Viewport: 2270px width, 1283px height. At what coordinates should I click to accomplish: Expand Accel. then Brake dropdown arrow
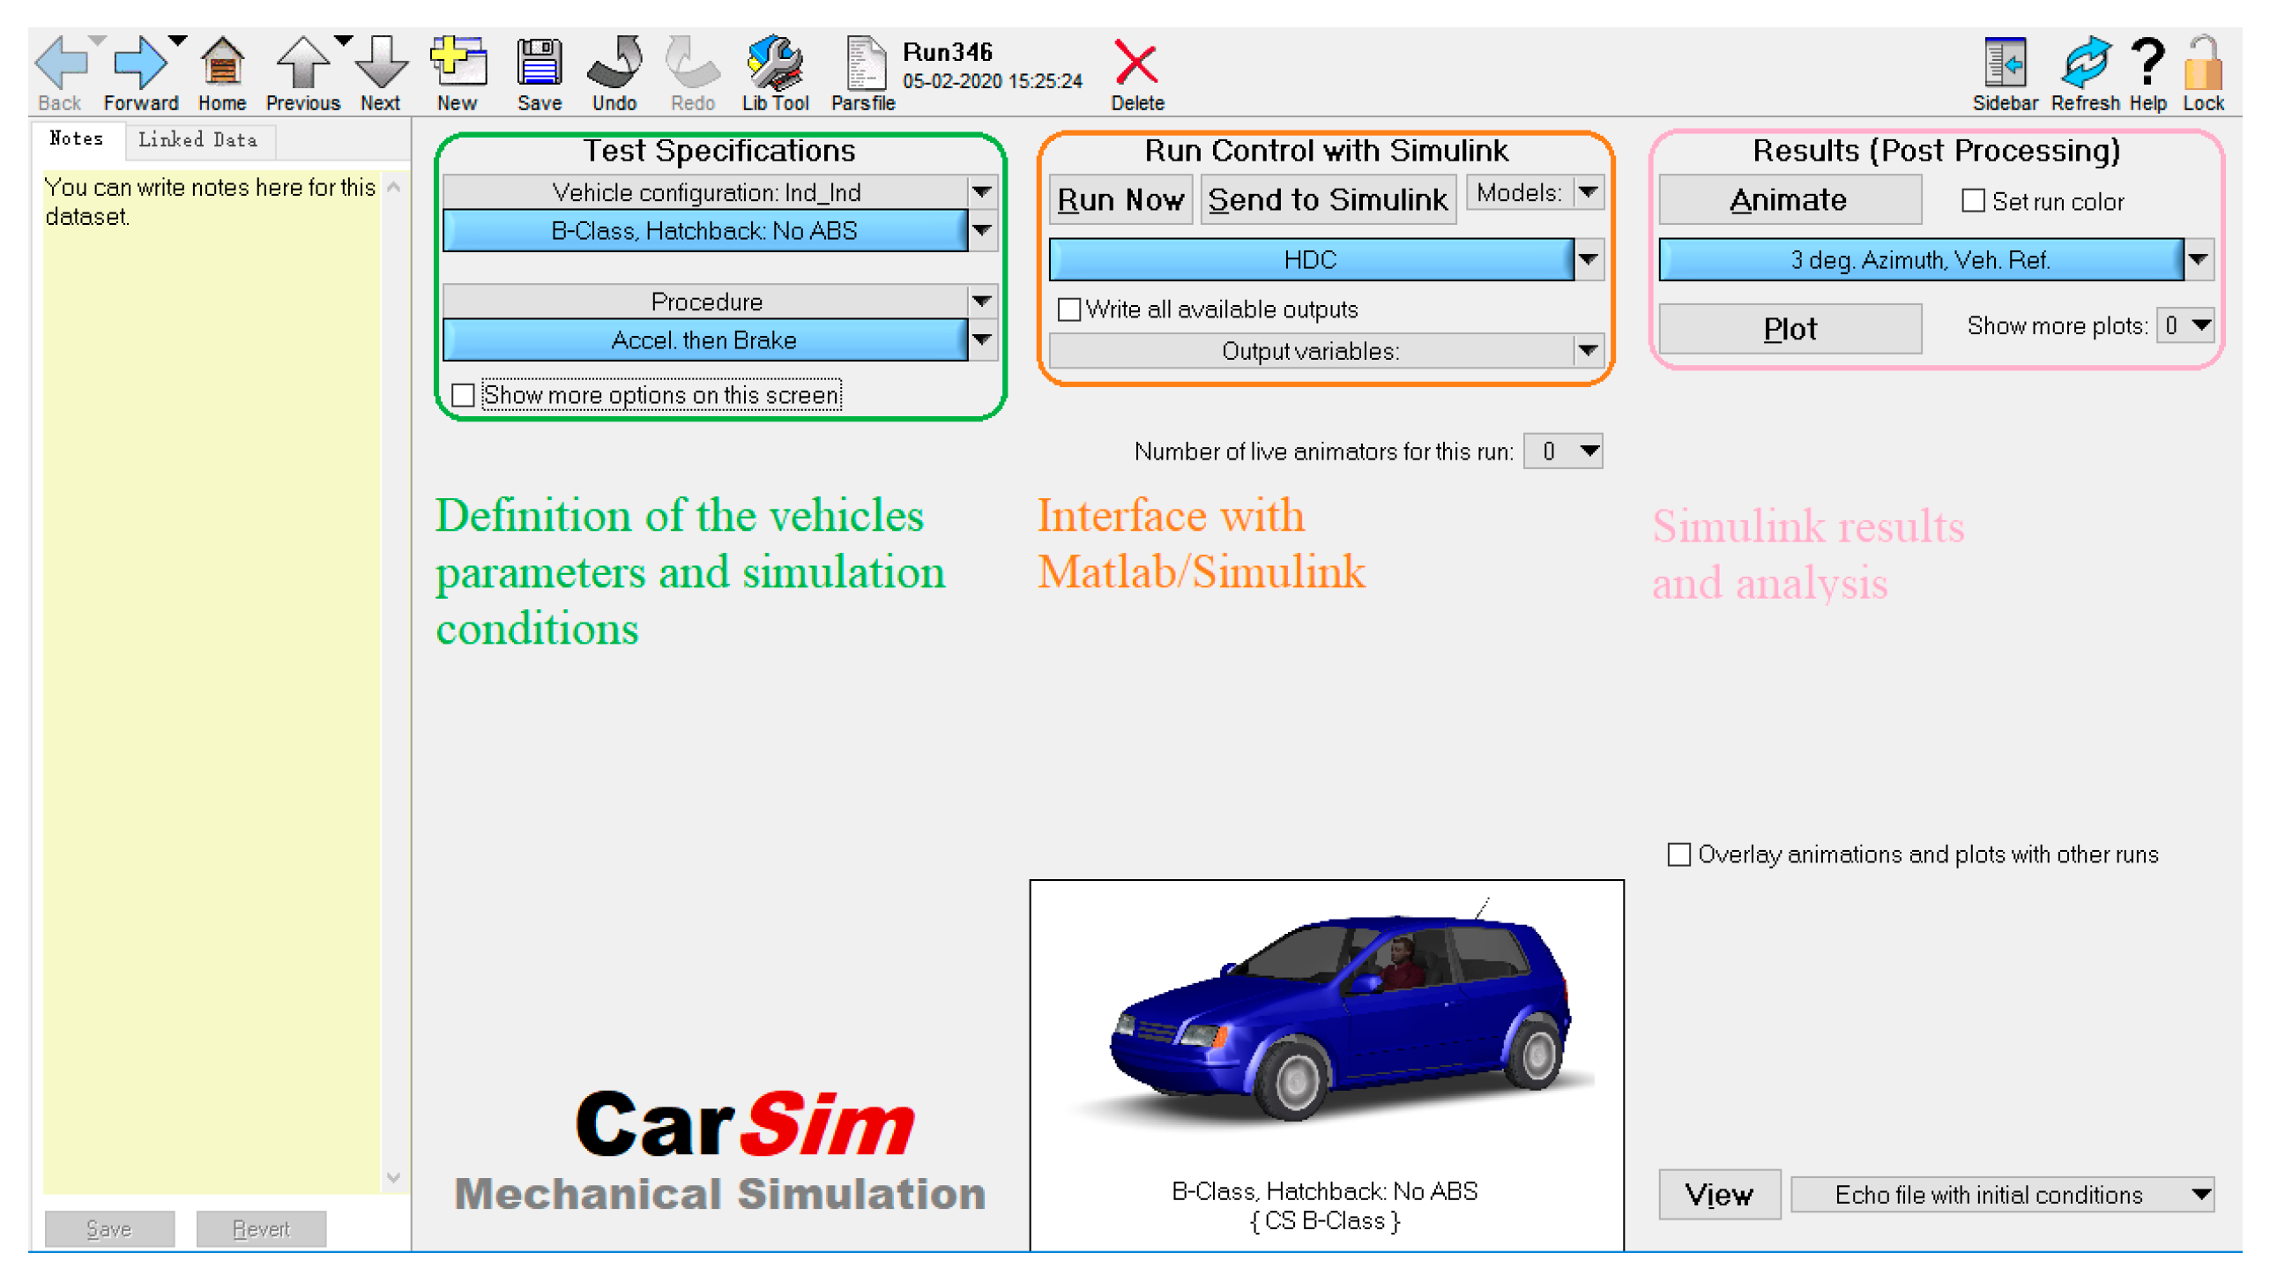point(982,340)
